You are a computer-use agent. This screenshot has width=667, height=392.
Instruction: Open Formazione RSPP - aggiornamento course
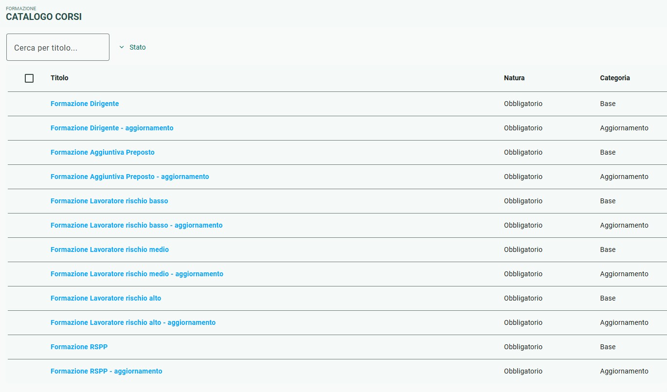(x=107, y=371)
